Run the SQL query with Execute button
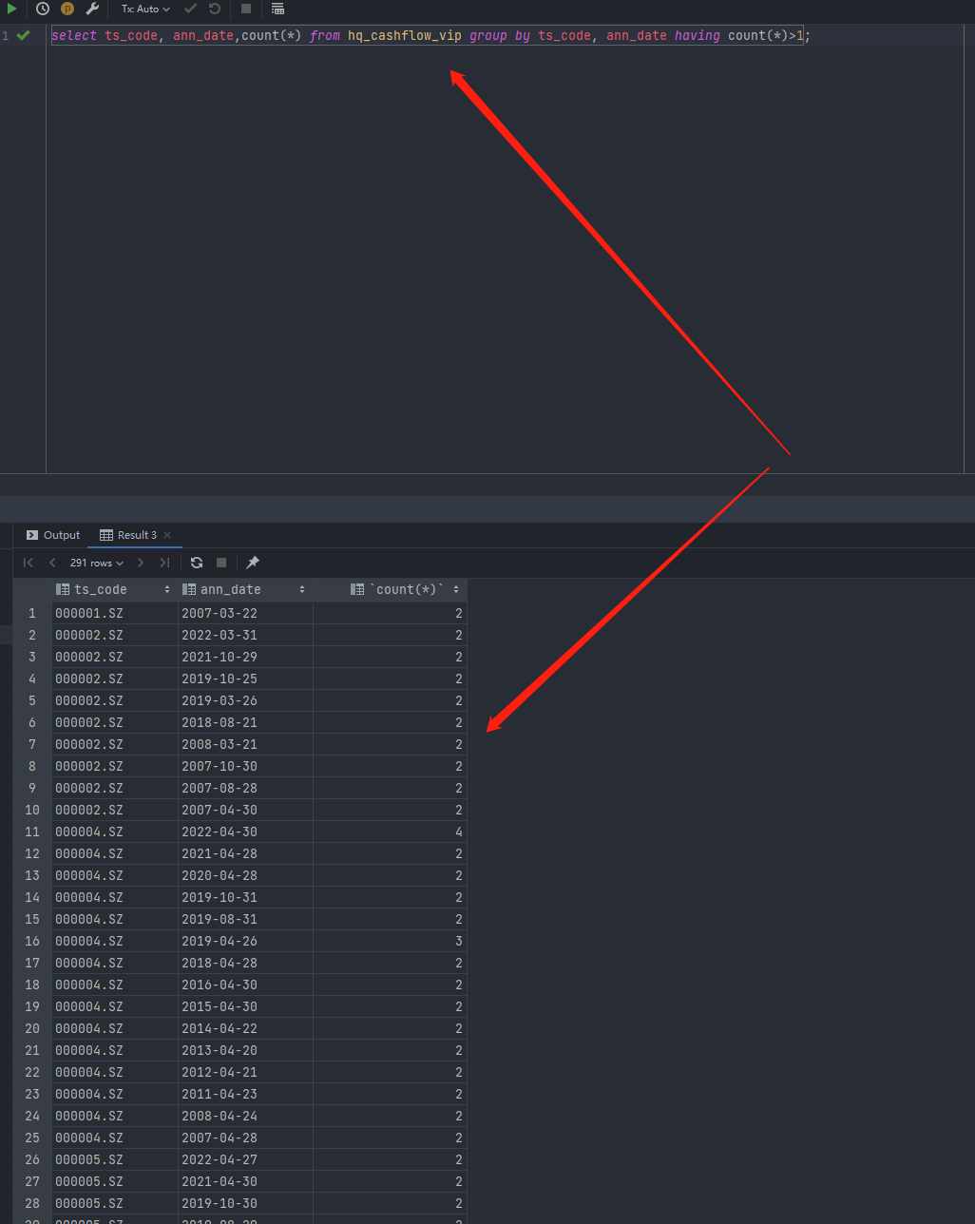This screenshot has width=975, height=1224. coord(11,9)
